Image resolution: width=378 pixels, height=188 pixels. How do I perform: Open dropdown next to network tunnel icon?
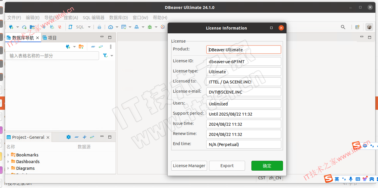pos(143,27)
